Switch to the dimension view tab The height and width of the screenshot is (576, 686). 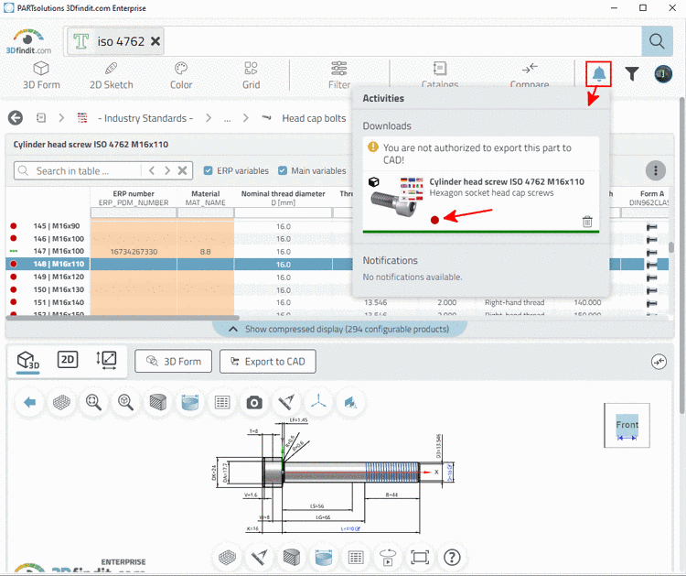point(106,360)
